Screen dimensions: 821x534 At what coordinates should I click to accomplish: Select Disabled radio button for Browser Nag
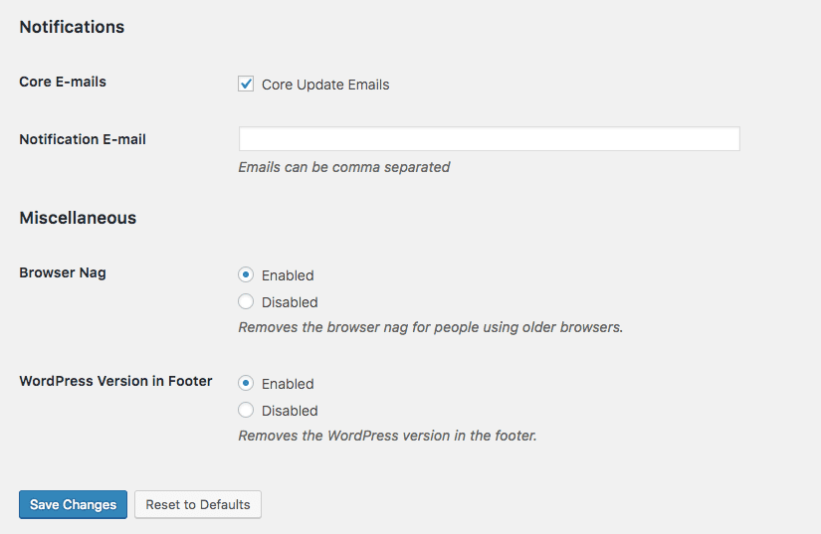coord(247,302)
